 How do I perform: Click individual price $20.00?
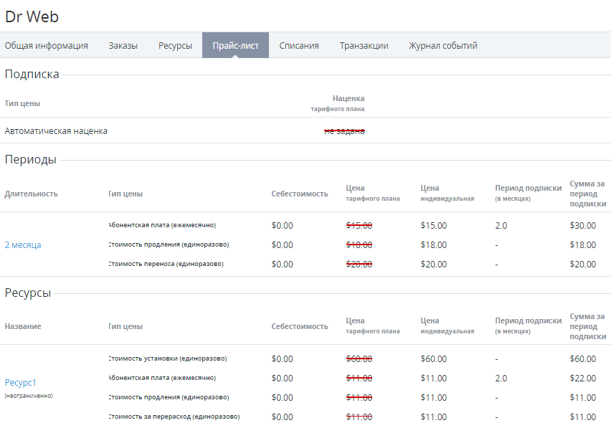pyautogui.click(x=434, y=265)
